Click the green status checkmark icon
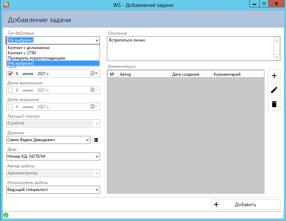This screenshot has width=286, height=221. [6, 215]
